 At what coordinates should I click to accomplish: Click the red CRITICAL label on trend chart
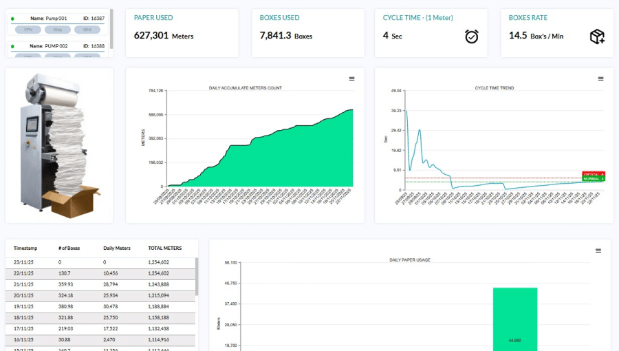coord(592,174)
